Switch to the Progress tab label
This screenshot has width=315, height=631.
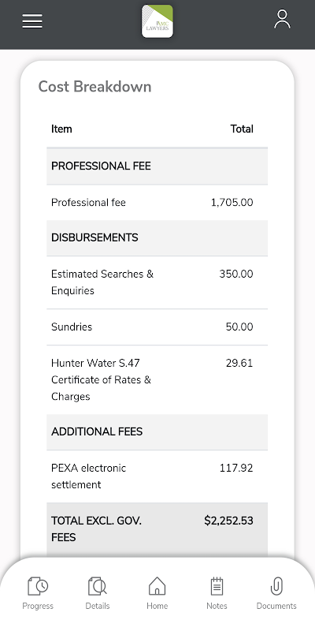click(38, 606)
